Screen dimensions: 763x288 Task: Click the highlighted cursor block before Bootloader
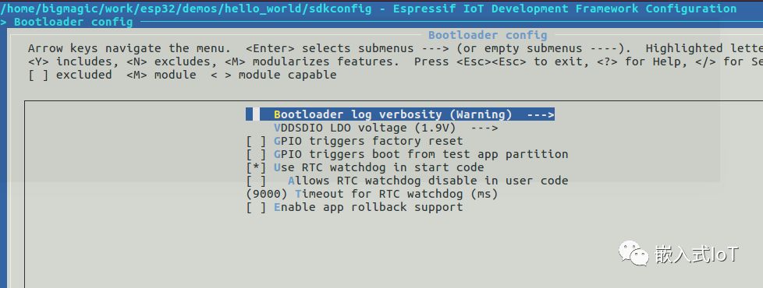pyautogui.click(x=256, y=114)
